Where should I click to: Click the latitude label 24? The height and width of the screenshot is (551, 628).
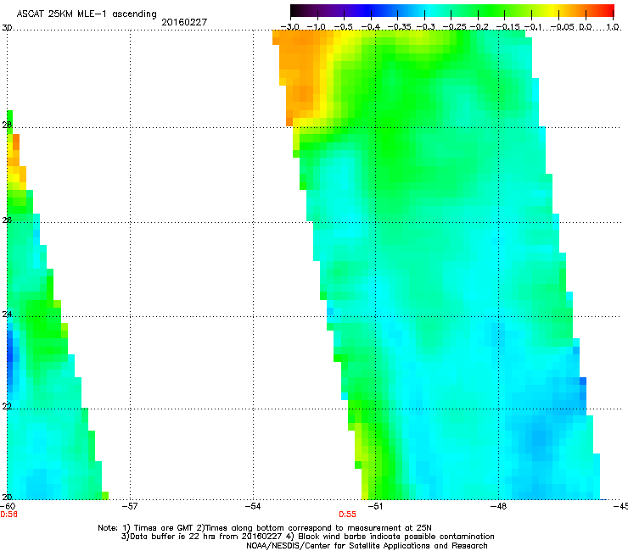[x=7, y=314]
